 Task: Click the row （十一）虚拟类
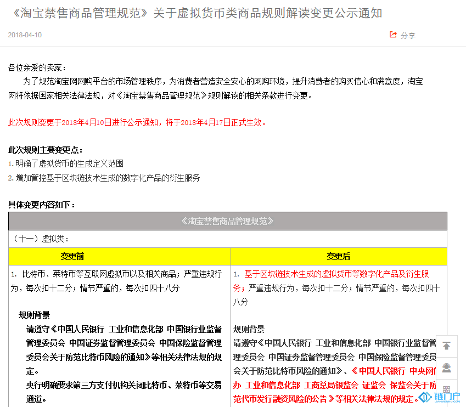[228, 239]
